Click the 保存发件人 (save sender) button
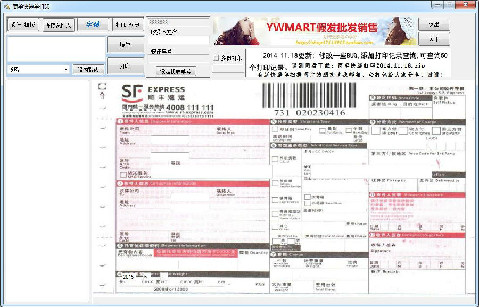479x307 pixels. 57,24
